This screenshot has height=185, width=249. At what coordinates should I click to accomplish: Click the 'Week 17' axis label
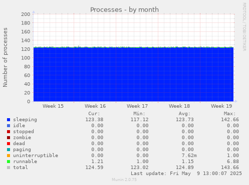point(137,106)
